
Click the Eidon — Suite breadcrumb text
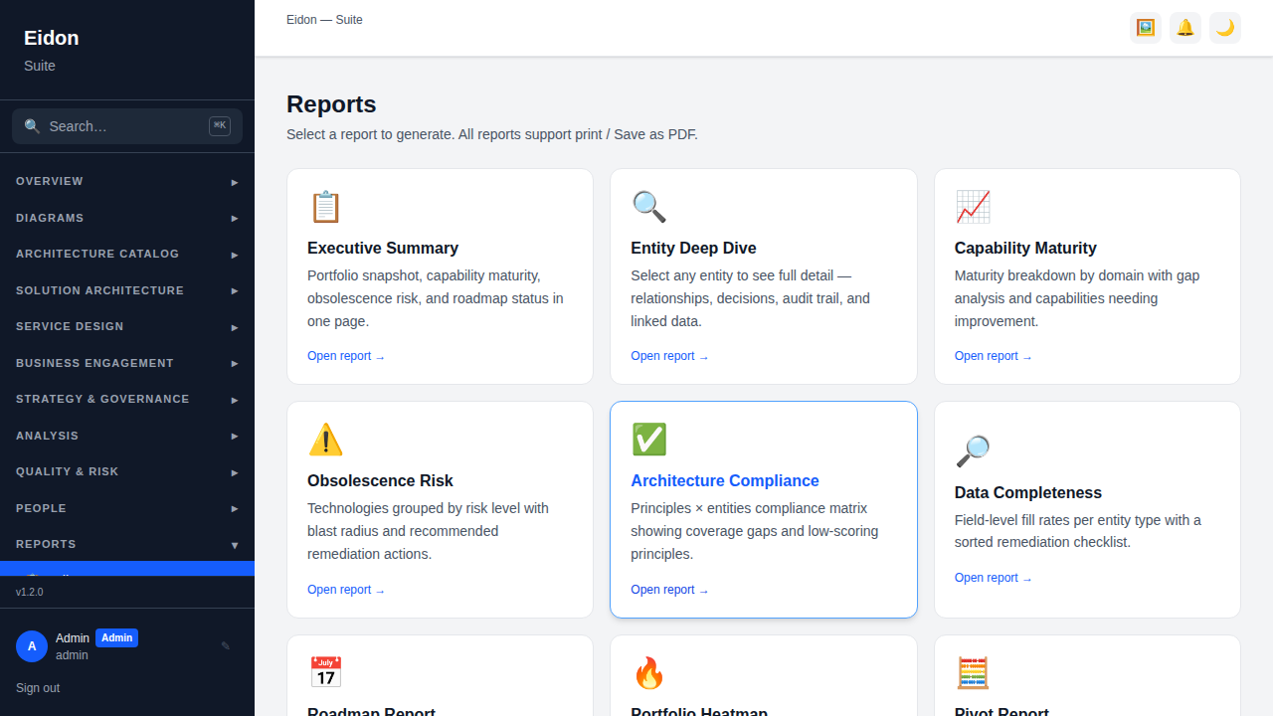click(324, 20)
